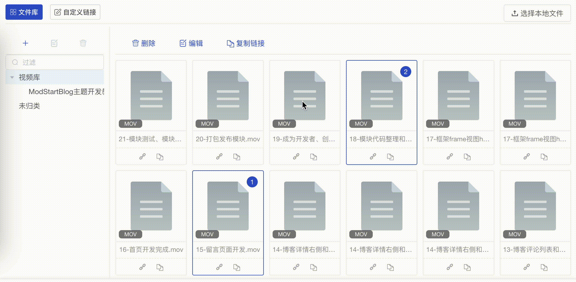Collapse the 视频库 tree node
This screenshot has height=282, width=576.
point(12,77)
